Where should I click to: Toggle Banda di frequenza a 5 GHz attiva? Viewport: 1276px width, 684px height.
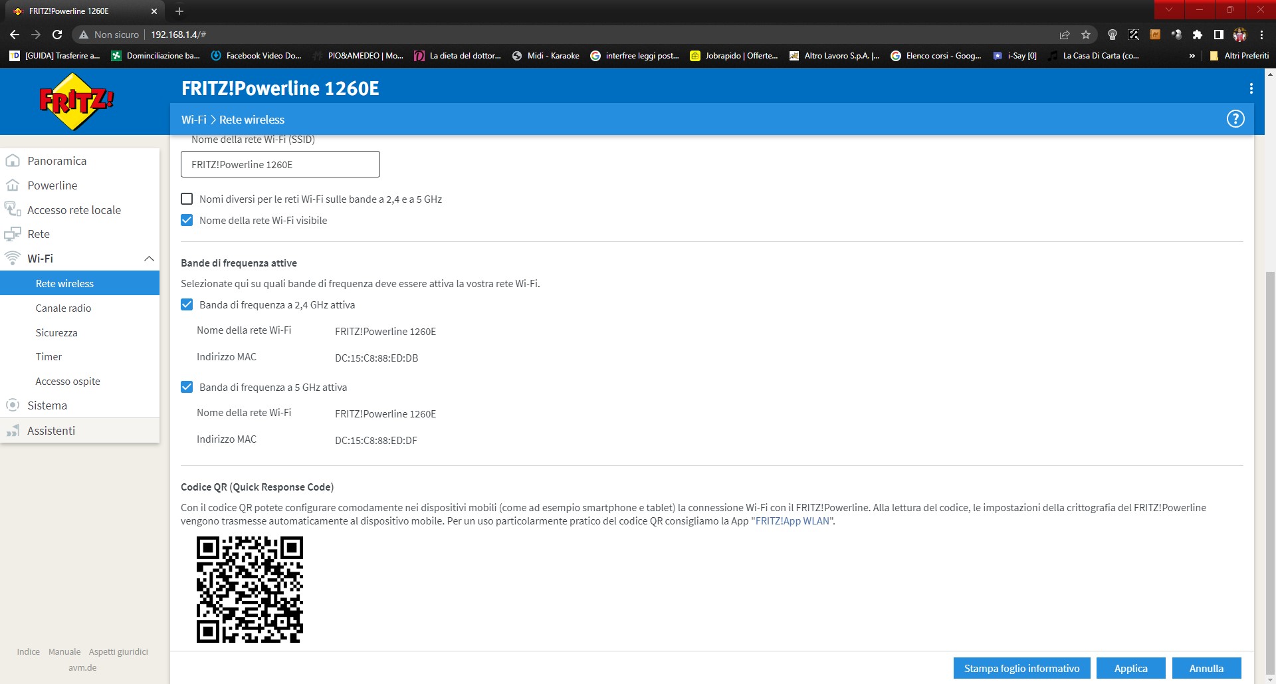(x=187, y=387)
